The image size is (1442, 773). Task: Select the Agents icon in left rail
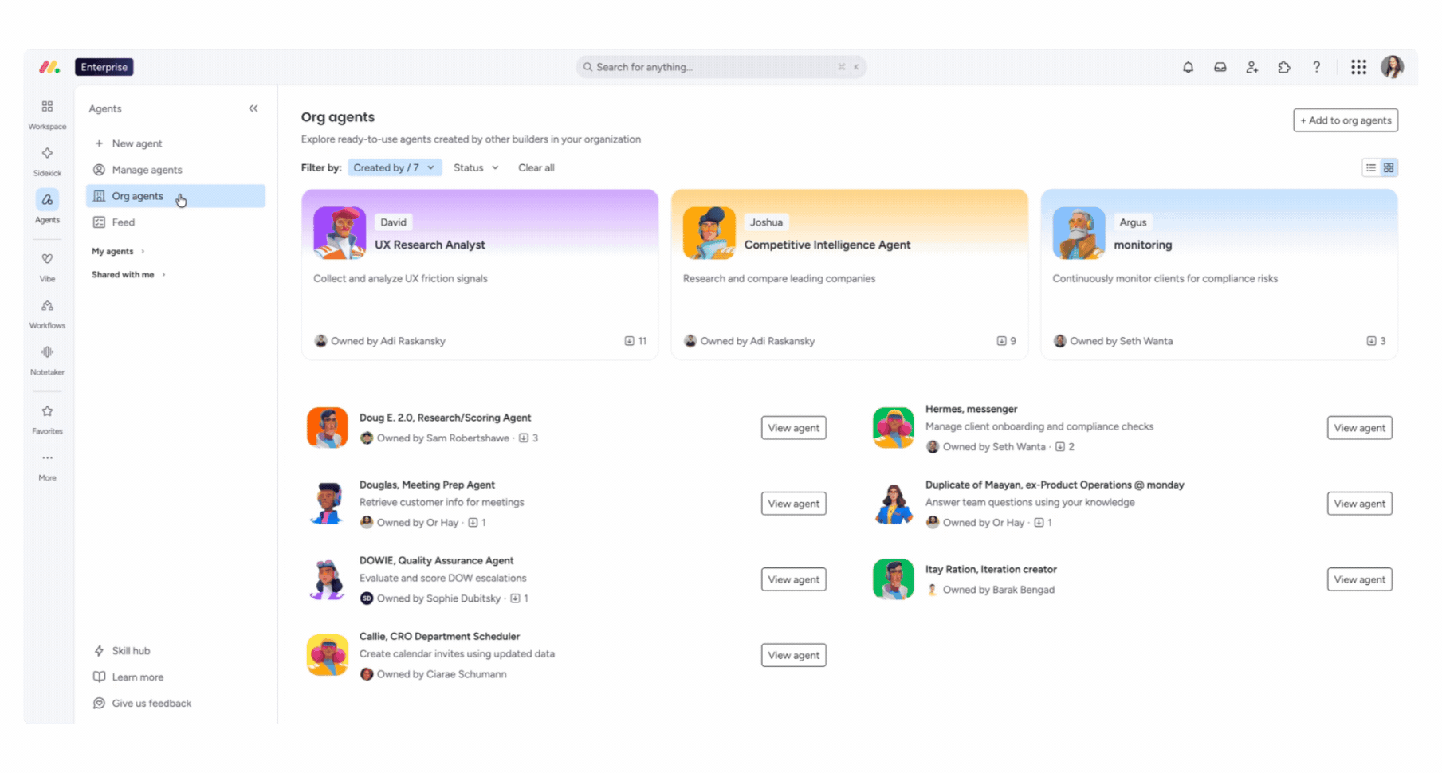click(x=47, y=206)
